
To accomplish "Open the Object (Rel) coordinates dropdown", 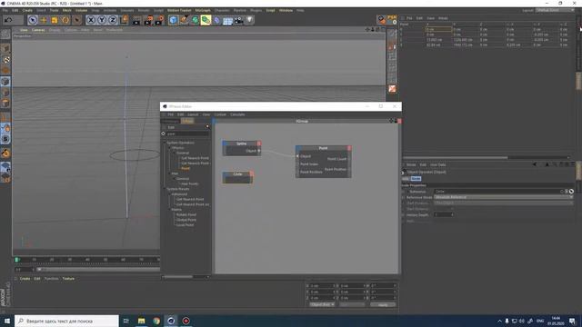I will [322, 304].
